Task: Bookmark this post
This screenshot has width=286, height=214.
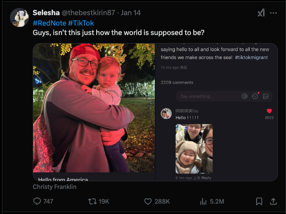Action: tap(259, 201)
